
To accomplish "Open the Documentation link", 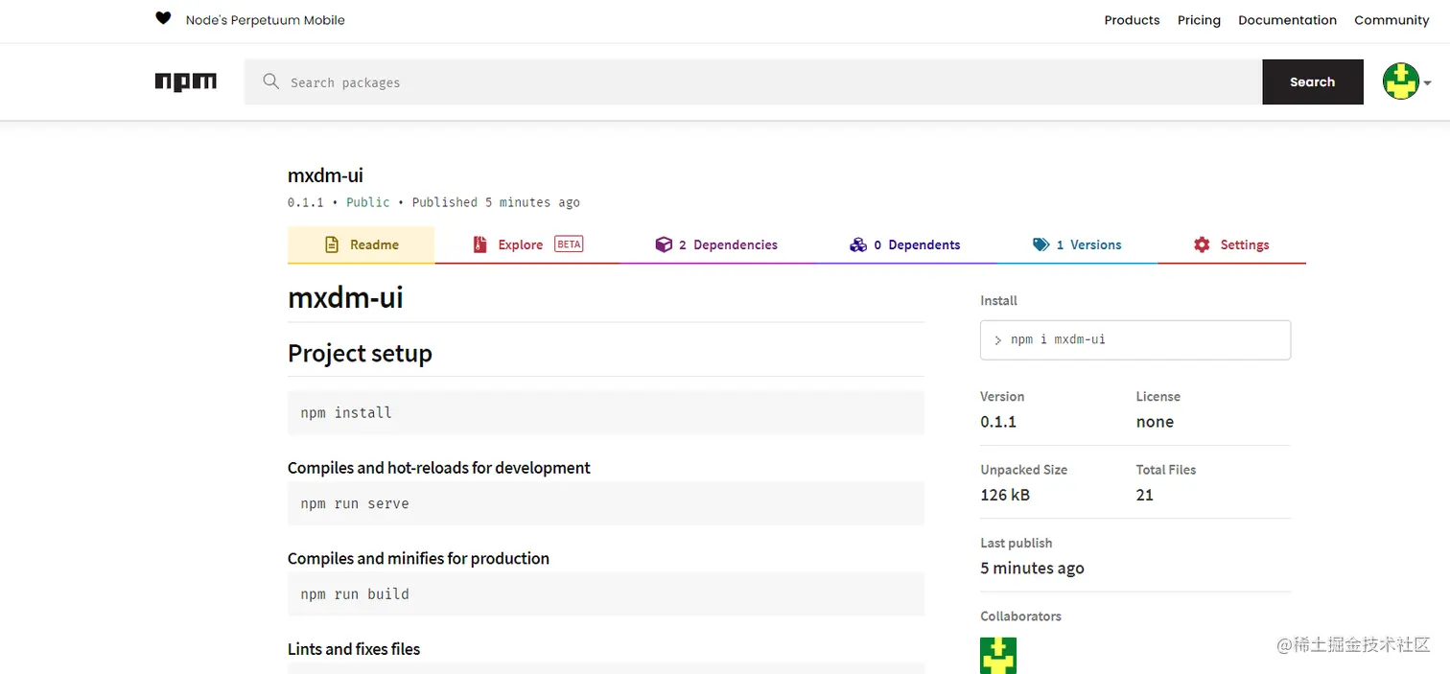I will pos(1287,20).
